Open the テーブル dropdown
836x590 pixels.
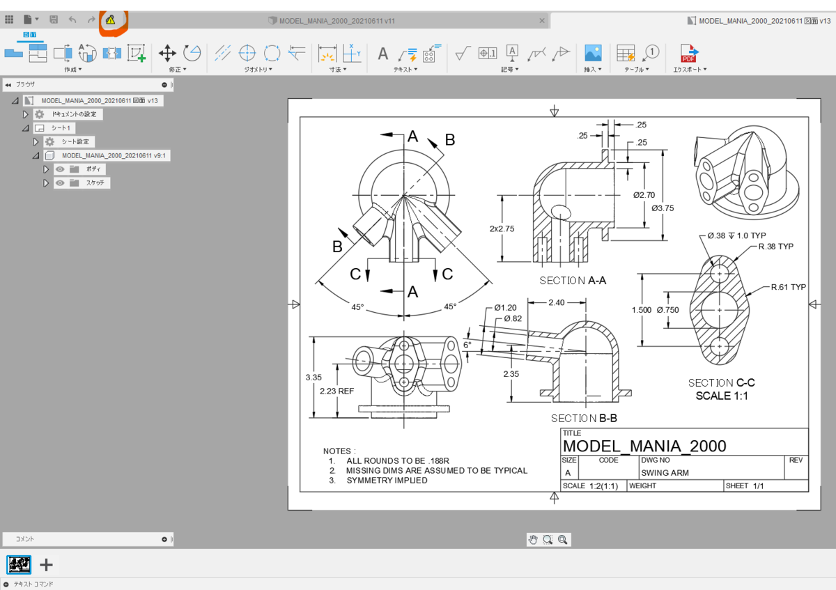637,70
